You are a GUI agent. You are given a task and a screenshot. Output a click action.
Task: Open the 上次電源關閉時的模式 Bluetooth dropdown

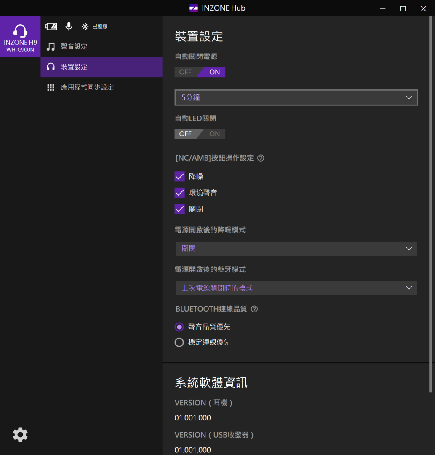tap(296, 288)
